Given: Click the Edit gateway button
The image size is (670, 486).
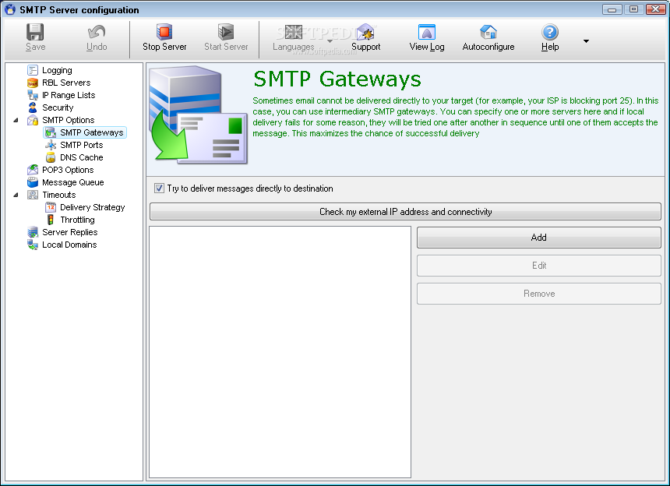Looking at the screenshot, I should tap(539, 266).
